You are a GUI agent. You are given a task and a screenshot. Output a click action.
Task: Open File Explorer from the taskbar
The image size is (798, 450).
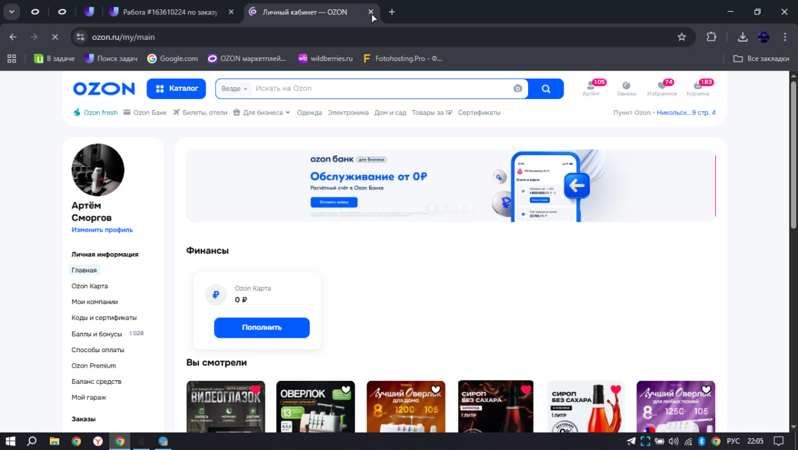point(54,441)
